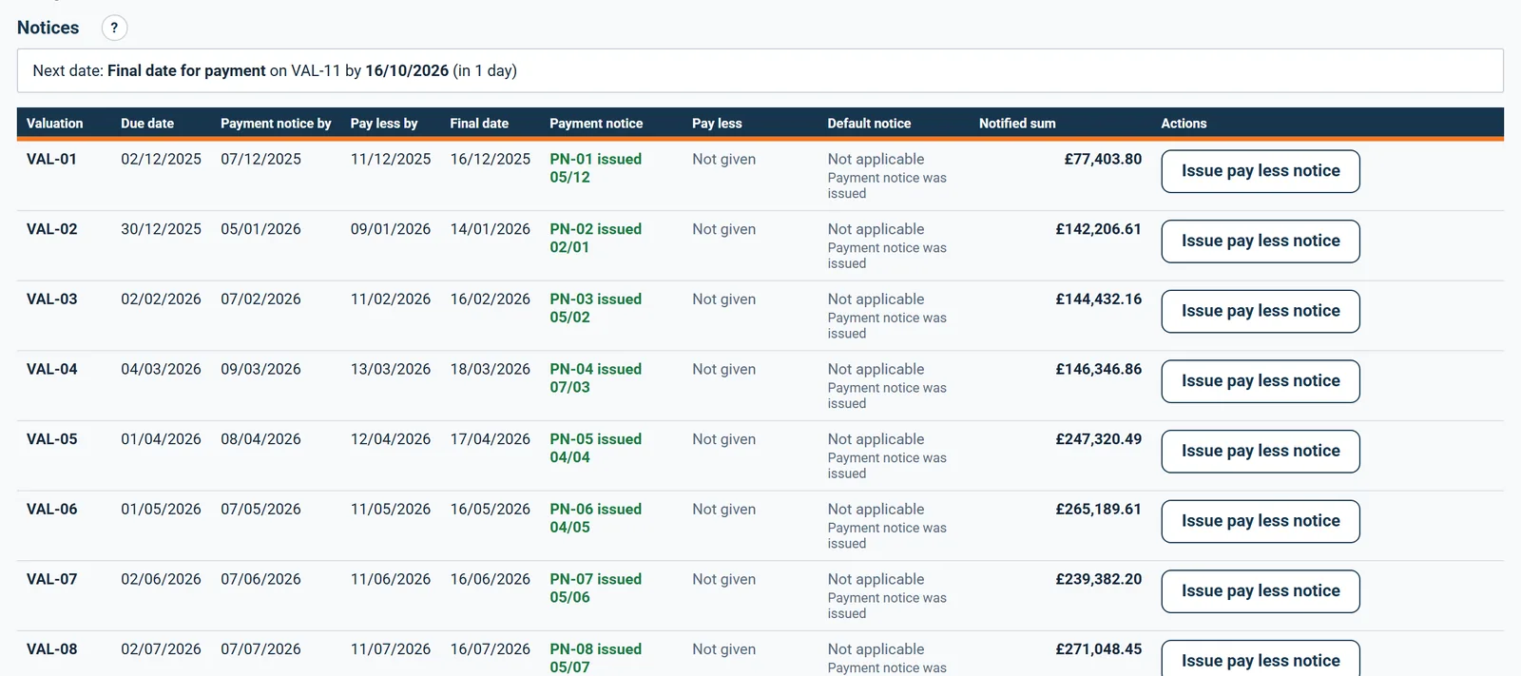The width and height of the screenshot is (1521, 676).
Task: Click the Pay less by column header
Action: point(384,124)
